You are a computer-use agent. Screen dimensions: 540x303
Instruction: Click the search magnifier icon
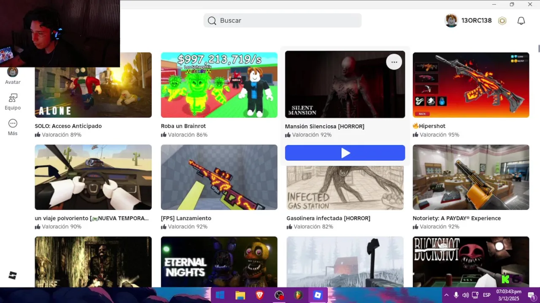click(212, 21)
